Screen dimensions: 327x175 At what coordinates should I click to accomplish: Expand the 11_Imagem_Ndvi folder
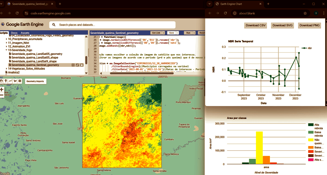click(6, 43)
